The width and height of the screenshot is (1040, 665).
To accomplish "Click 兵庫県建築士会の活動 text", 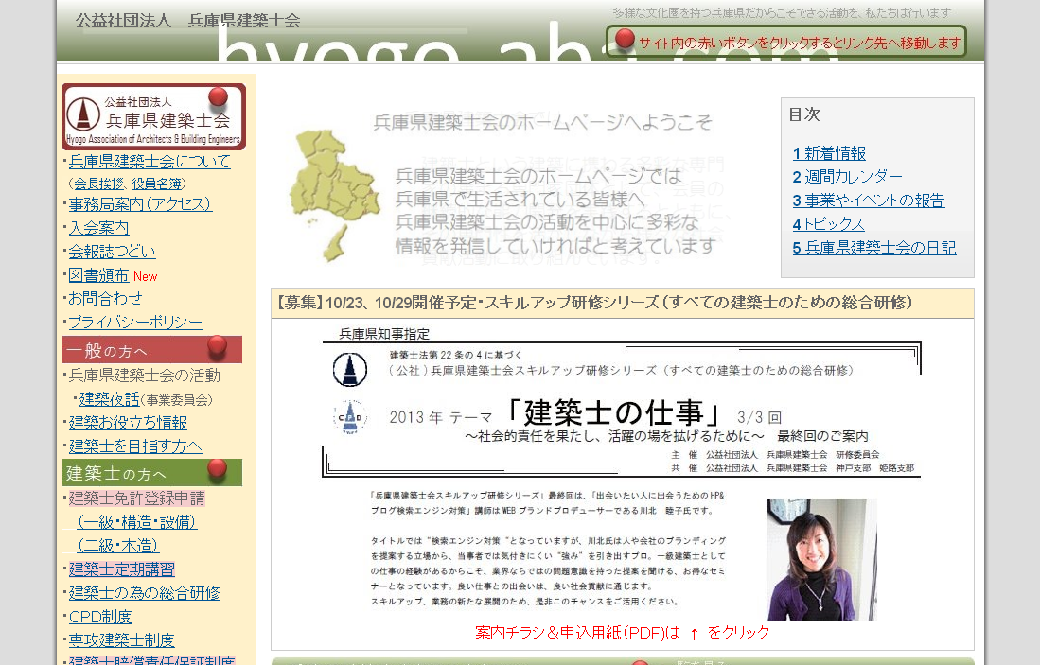I will point(145,376).
